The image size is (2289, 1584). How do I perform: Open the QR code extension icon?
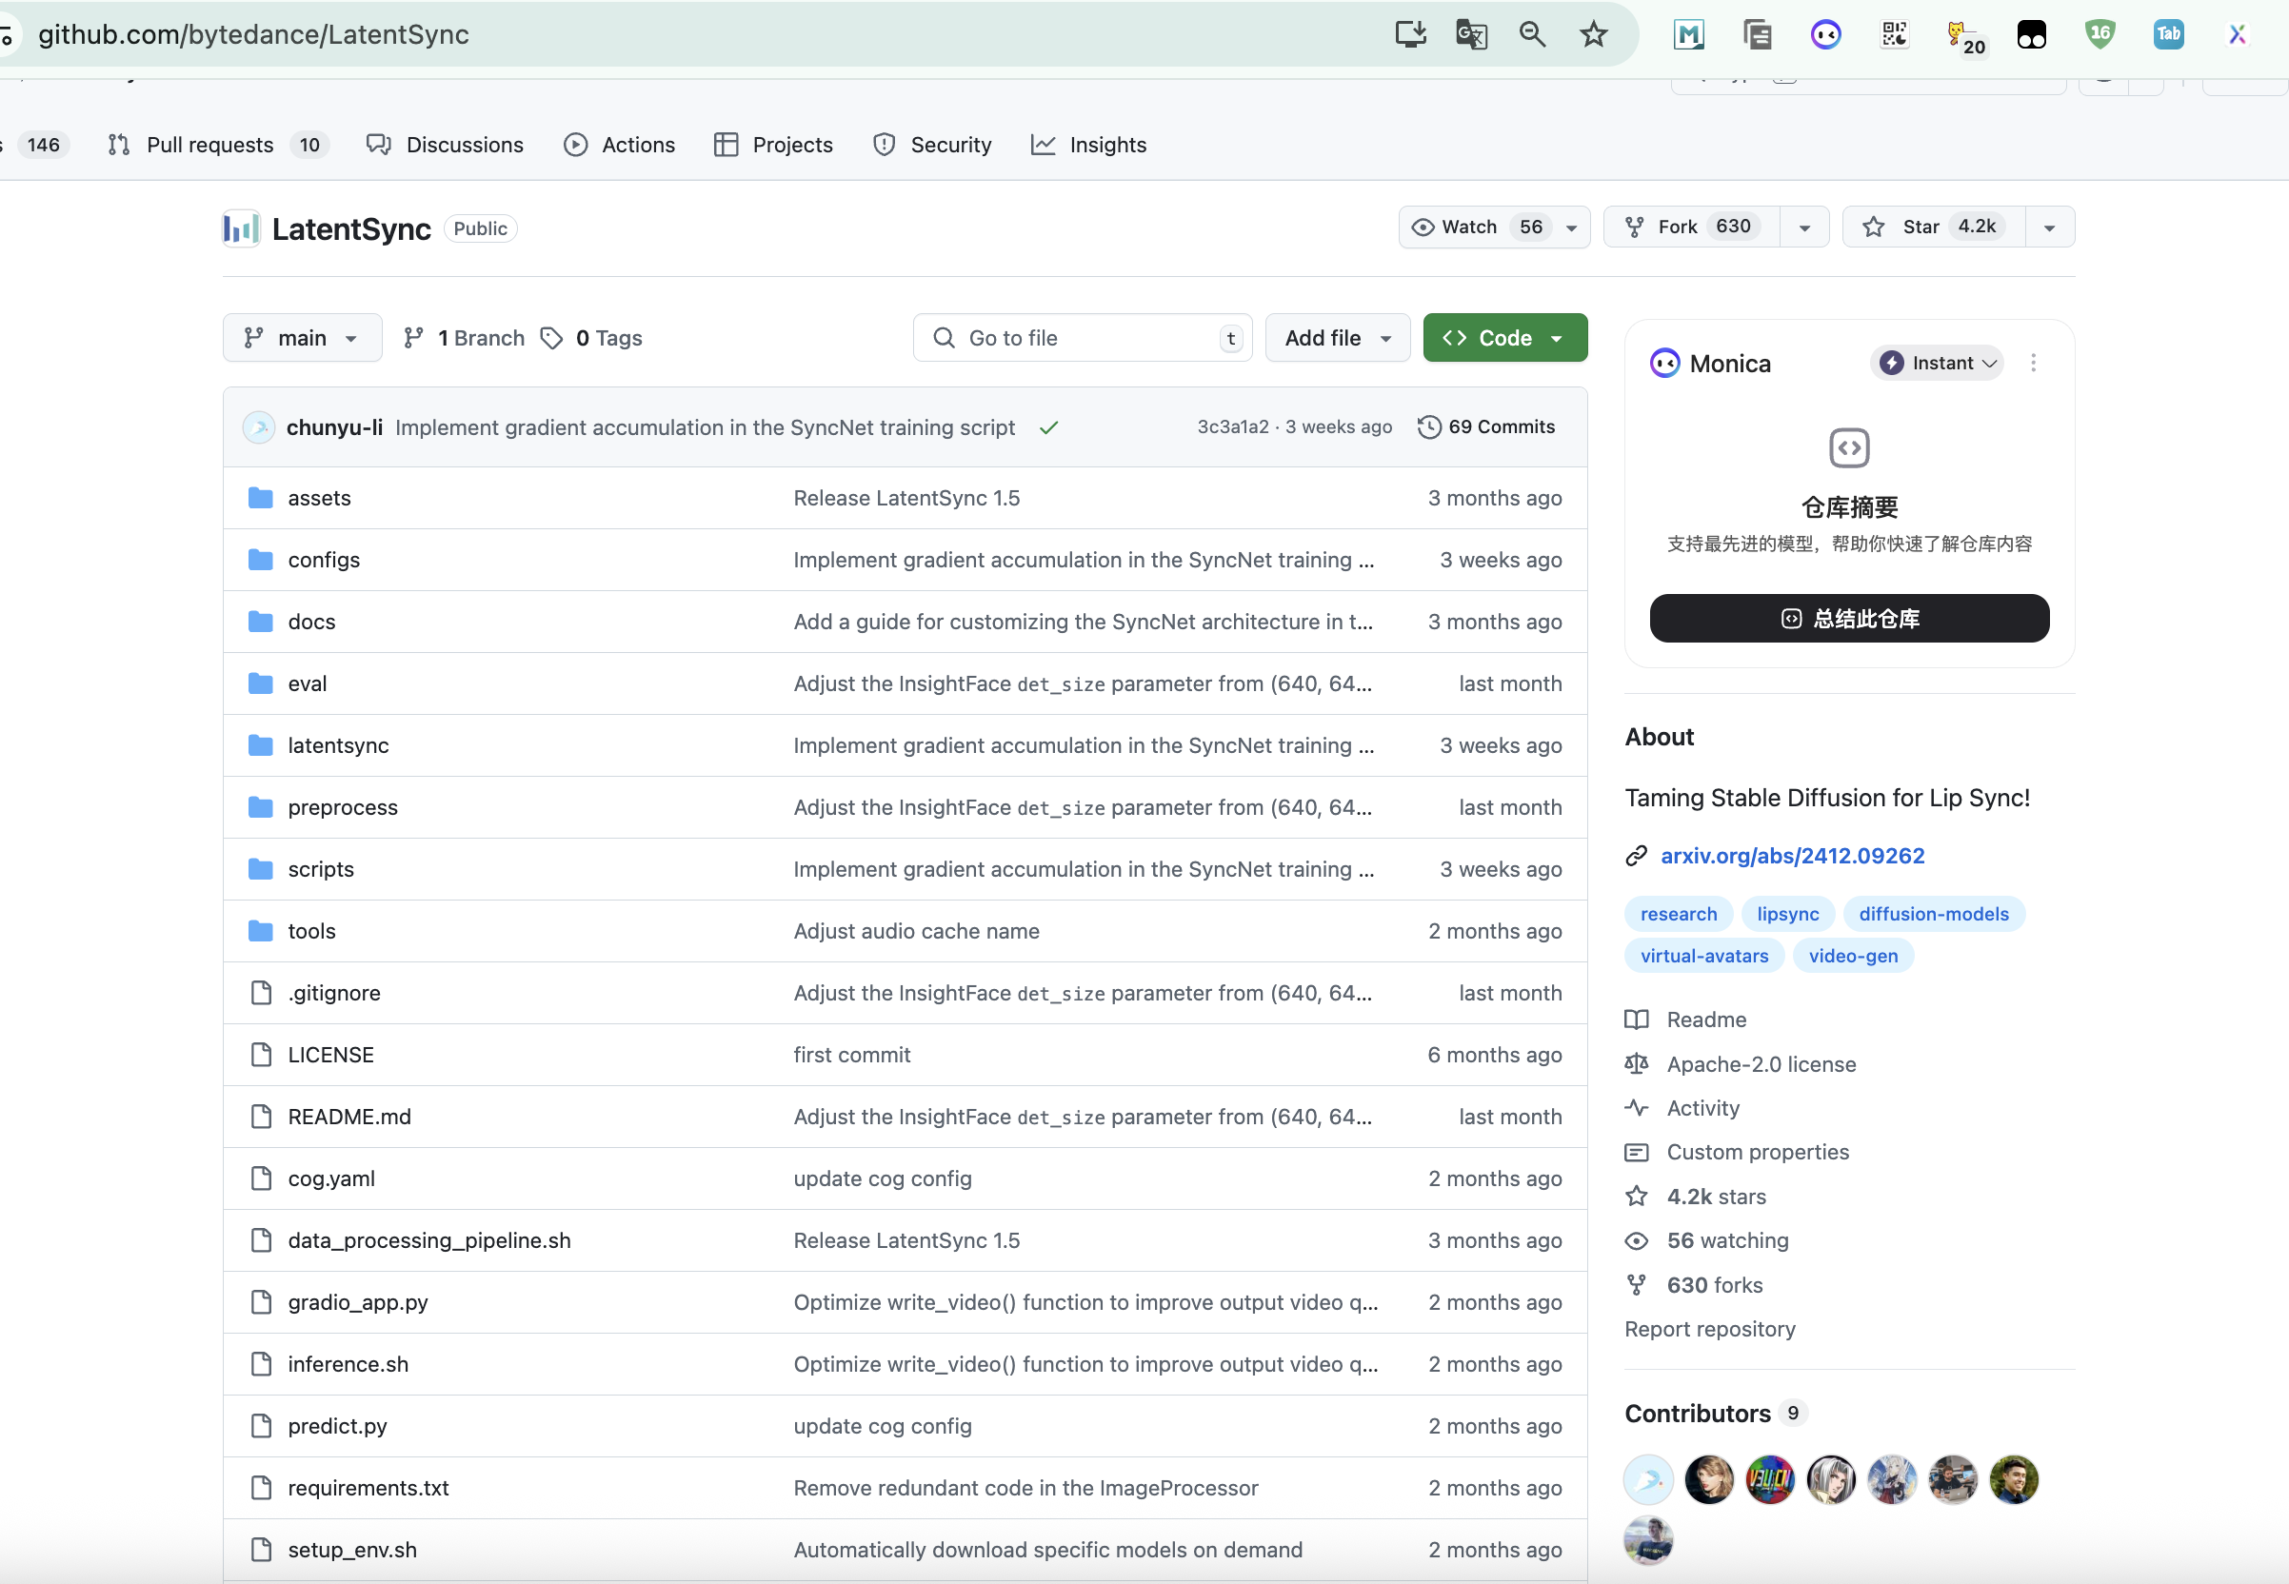click(x=1894, y=34)
